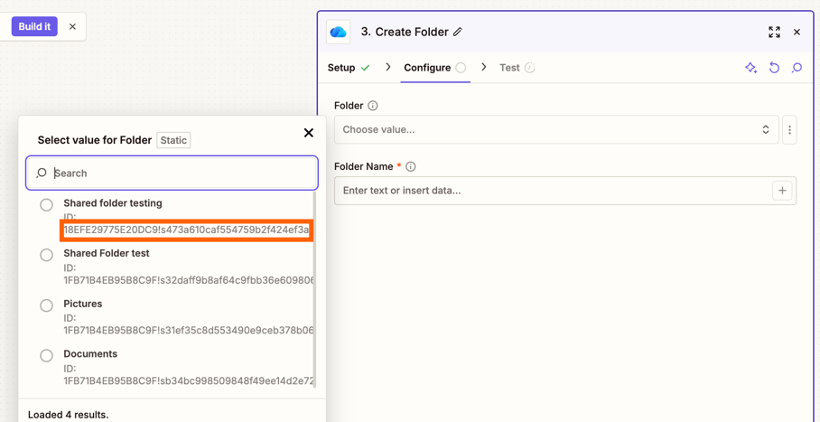Viewport: 820px width, 422px height.
Task: Select the Shared folder testing radio button
Action: (x=46, y=205)
